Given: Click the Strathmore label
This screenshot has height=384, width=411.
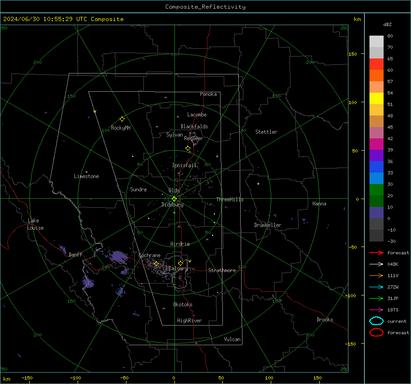Looking at the screenshot, I should pyautogui.click(x=222, y=270).
